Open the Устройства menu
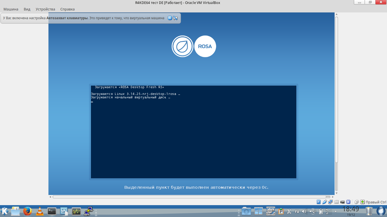 coord(45,9)
